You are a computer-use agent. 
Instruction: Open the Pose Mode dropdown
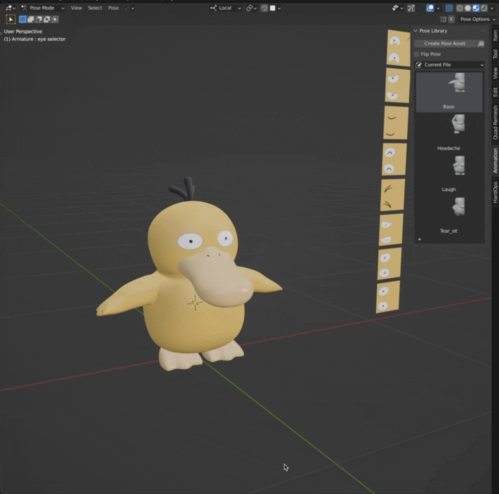click(42, 8)
